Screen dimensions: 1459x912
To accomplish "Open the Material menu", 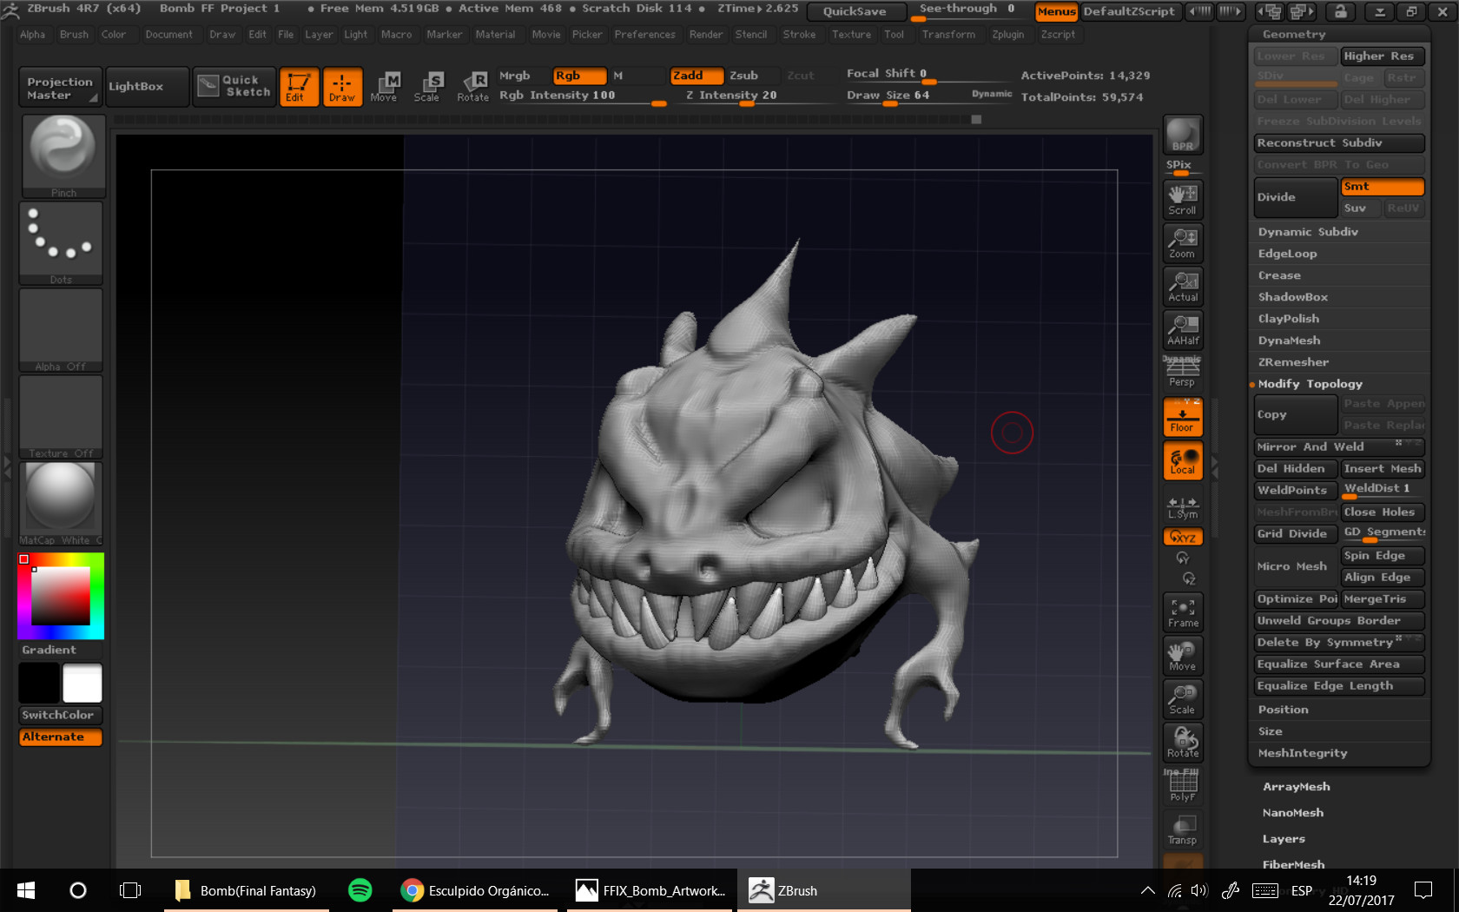I will click(495, 35).
